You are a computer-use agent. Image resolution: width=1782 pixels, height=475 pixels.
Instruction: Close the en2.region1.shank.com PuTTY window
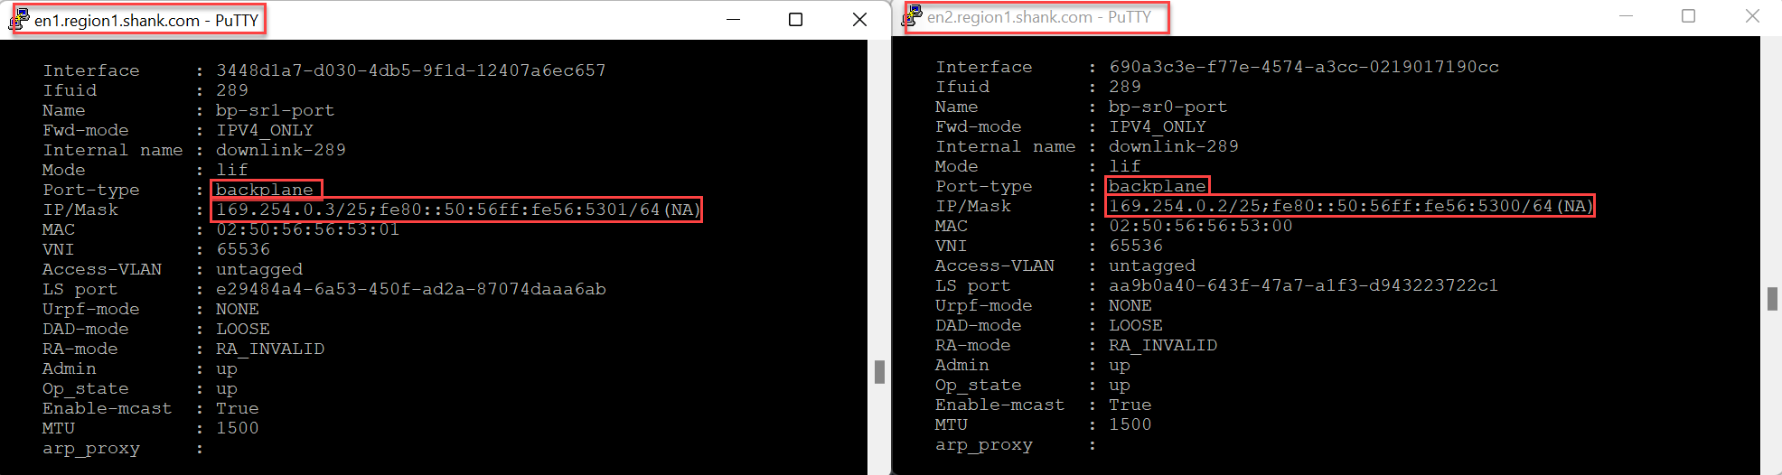point(1752,16)
